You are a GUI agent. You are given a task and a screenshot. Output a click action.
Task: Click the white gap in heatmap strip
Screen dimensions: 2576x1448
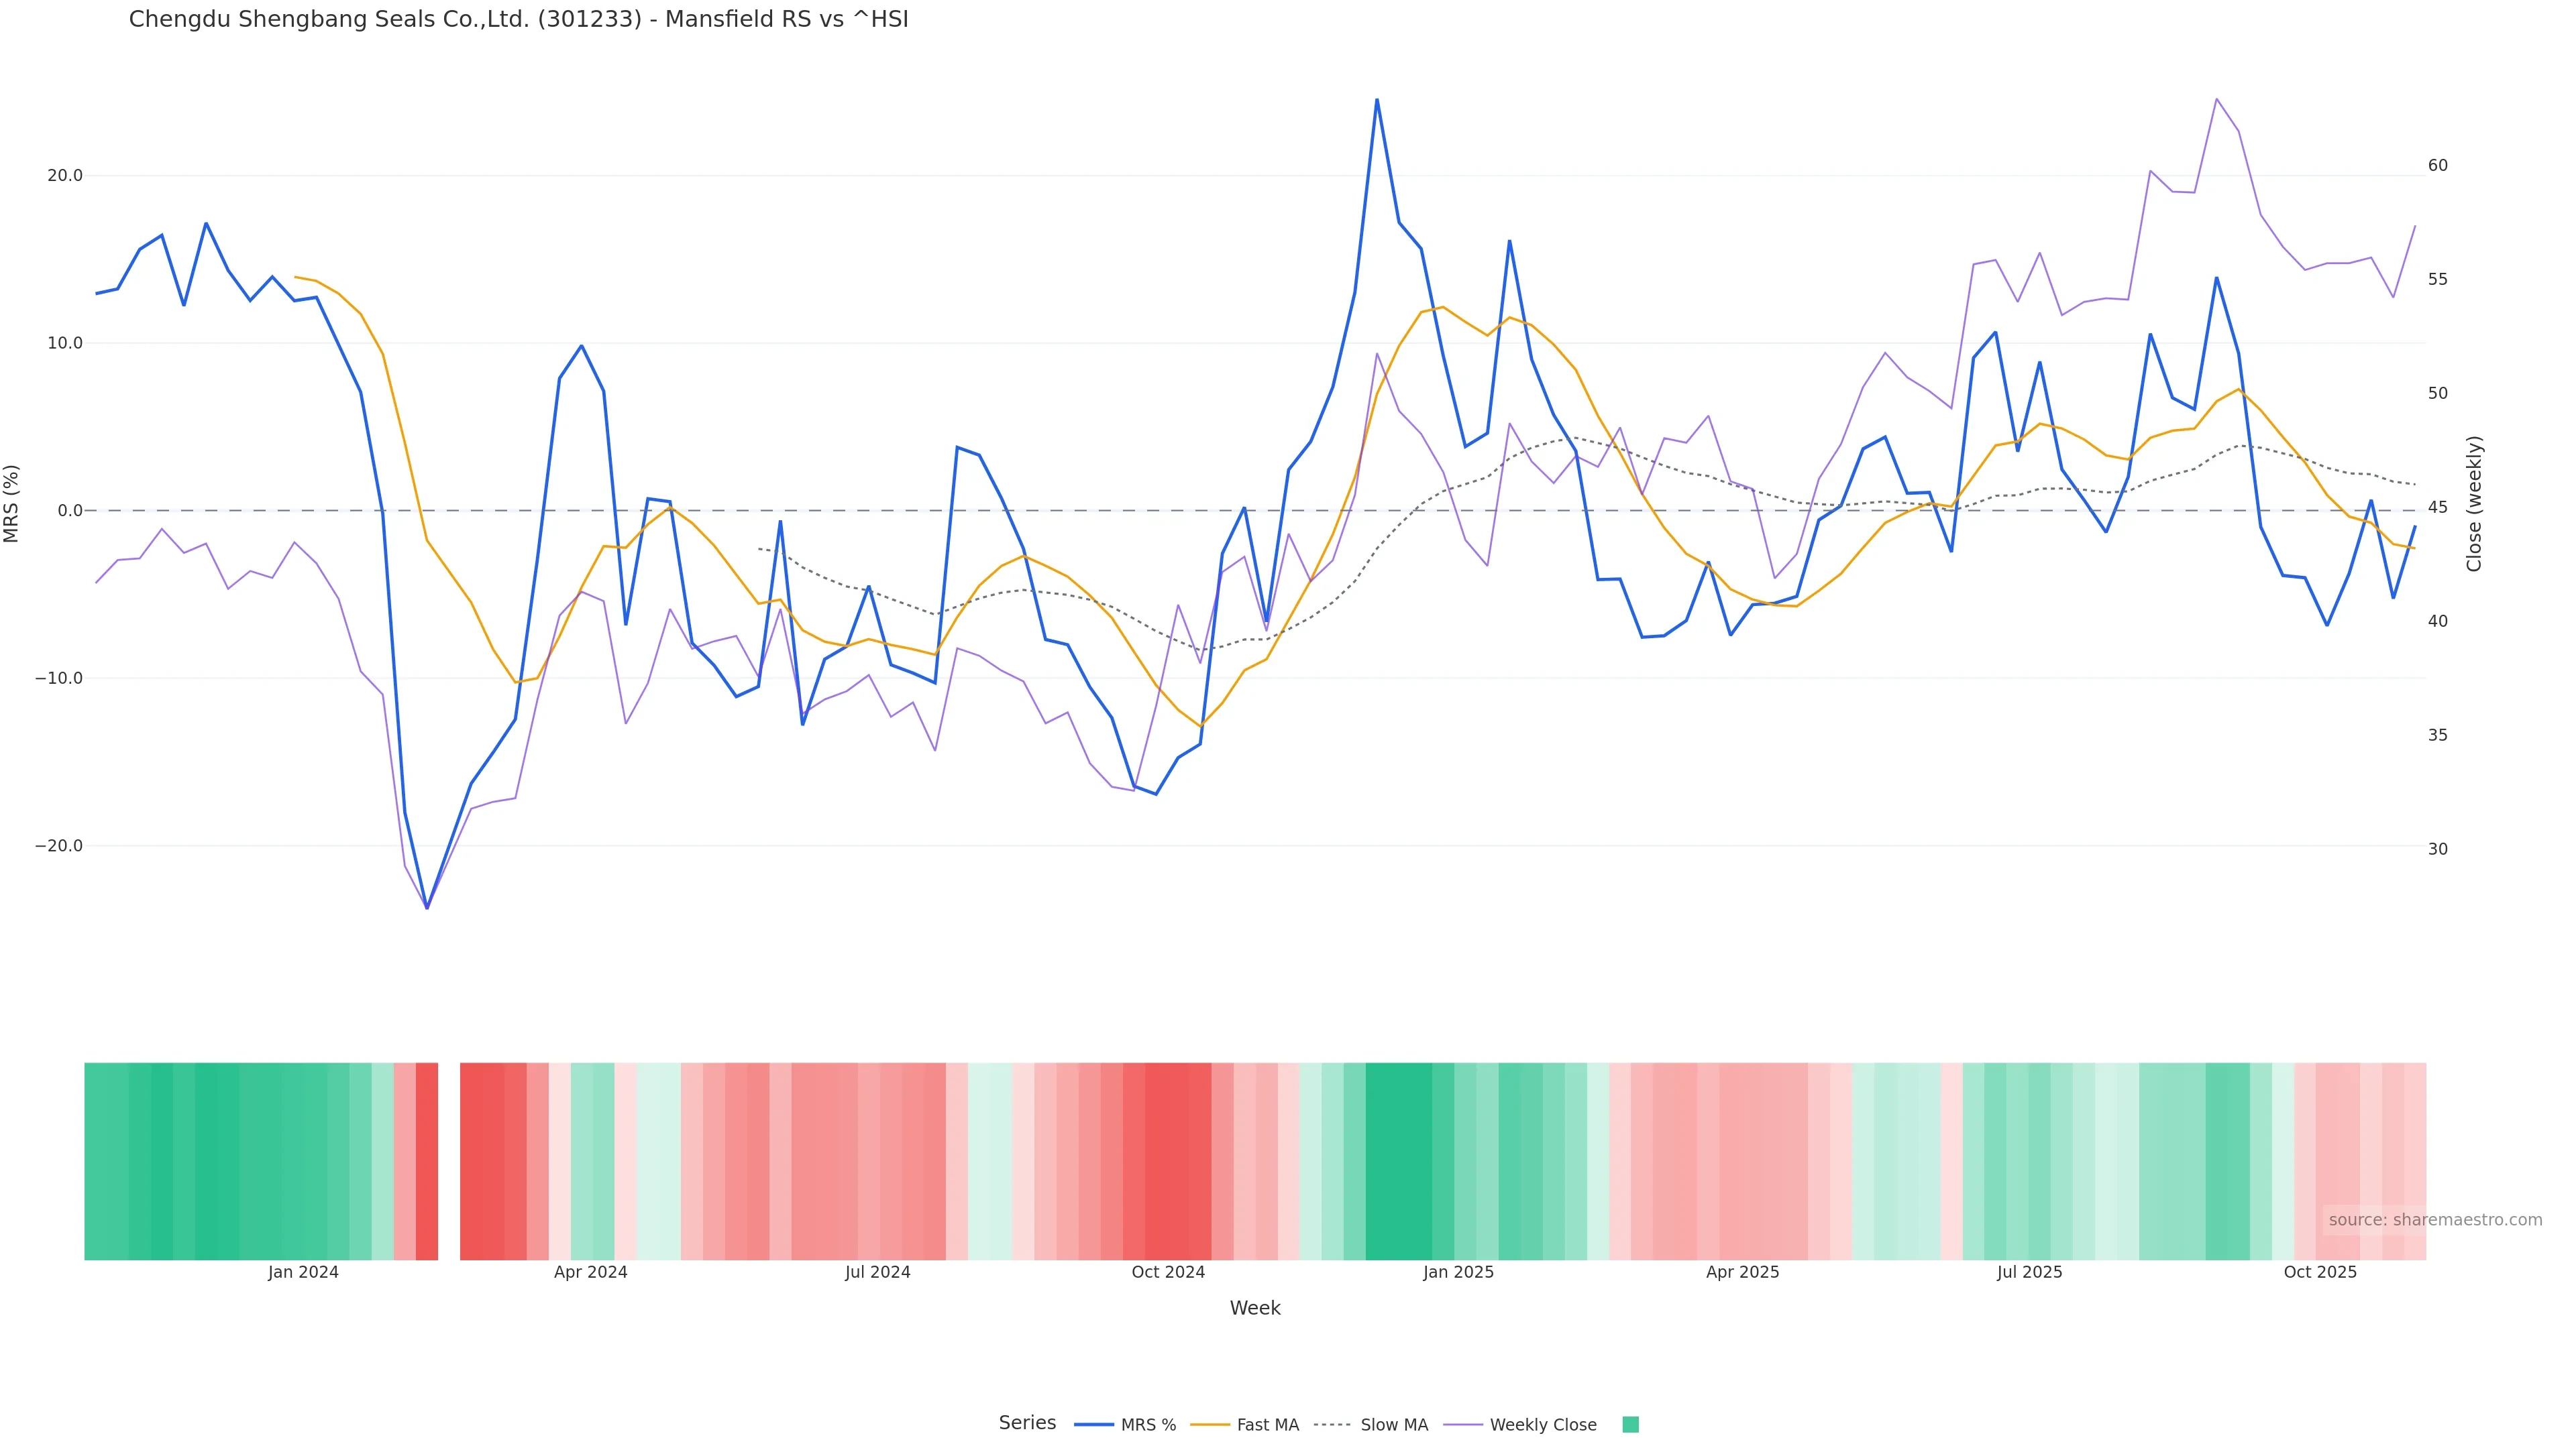click(x=449, y=1161)
